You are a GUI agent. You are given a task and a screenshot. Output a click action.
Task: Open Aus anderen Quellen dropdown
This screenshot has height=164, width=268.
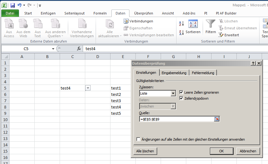click(55, 28)
